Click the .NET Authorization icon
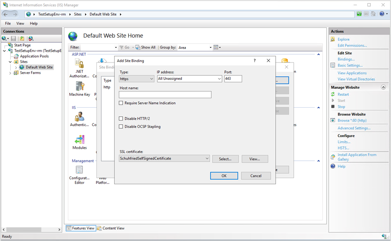Screen dimensions: 391x241 (79, 64)
